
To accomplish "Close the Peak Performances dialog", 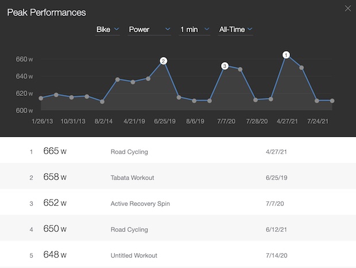I will point(346,8).
